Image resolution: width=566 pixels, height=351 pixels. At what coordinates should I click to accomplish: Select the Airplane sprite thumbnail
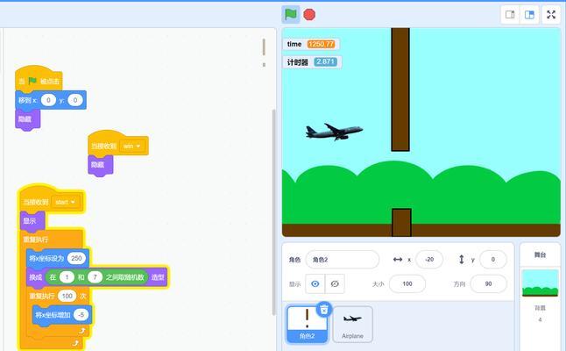[x=352, y=325]
